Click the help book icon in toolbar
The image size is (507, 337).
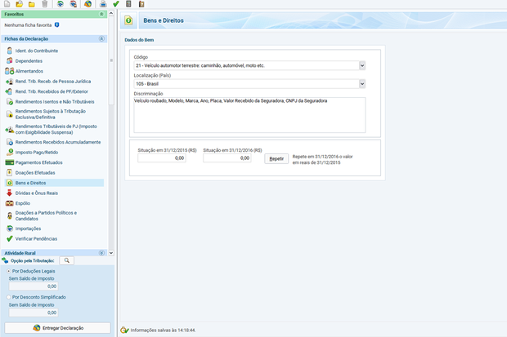tap(141, 3)
